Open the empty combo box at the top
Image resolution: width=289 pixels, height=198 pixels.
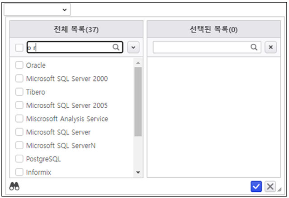pyautogui.click(x=37, y=9)
